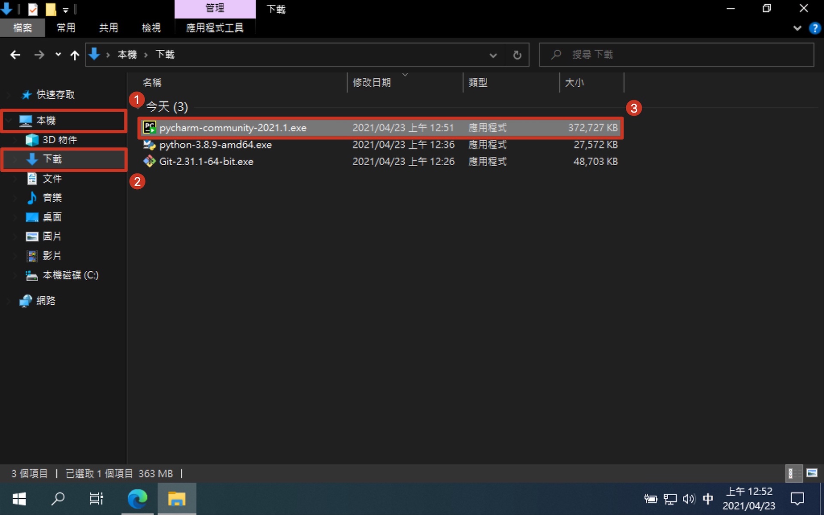Sort by the 名稱 column header

coord(152,82)
